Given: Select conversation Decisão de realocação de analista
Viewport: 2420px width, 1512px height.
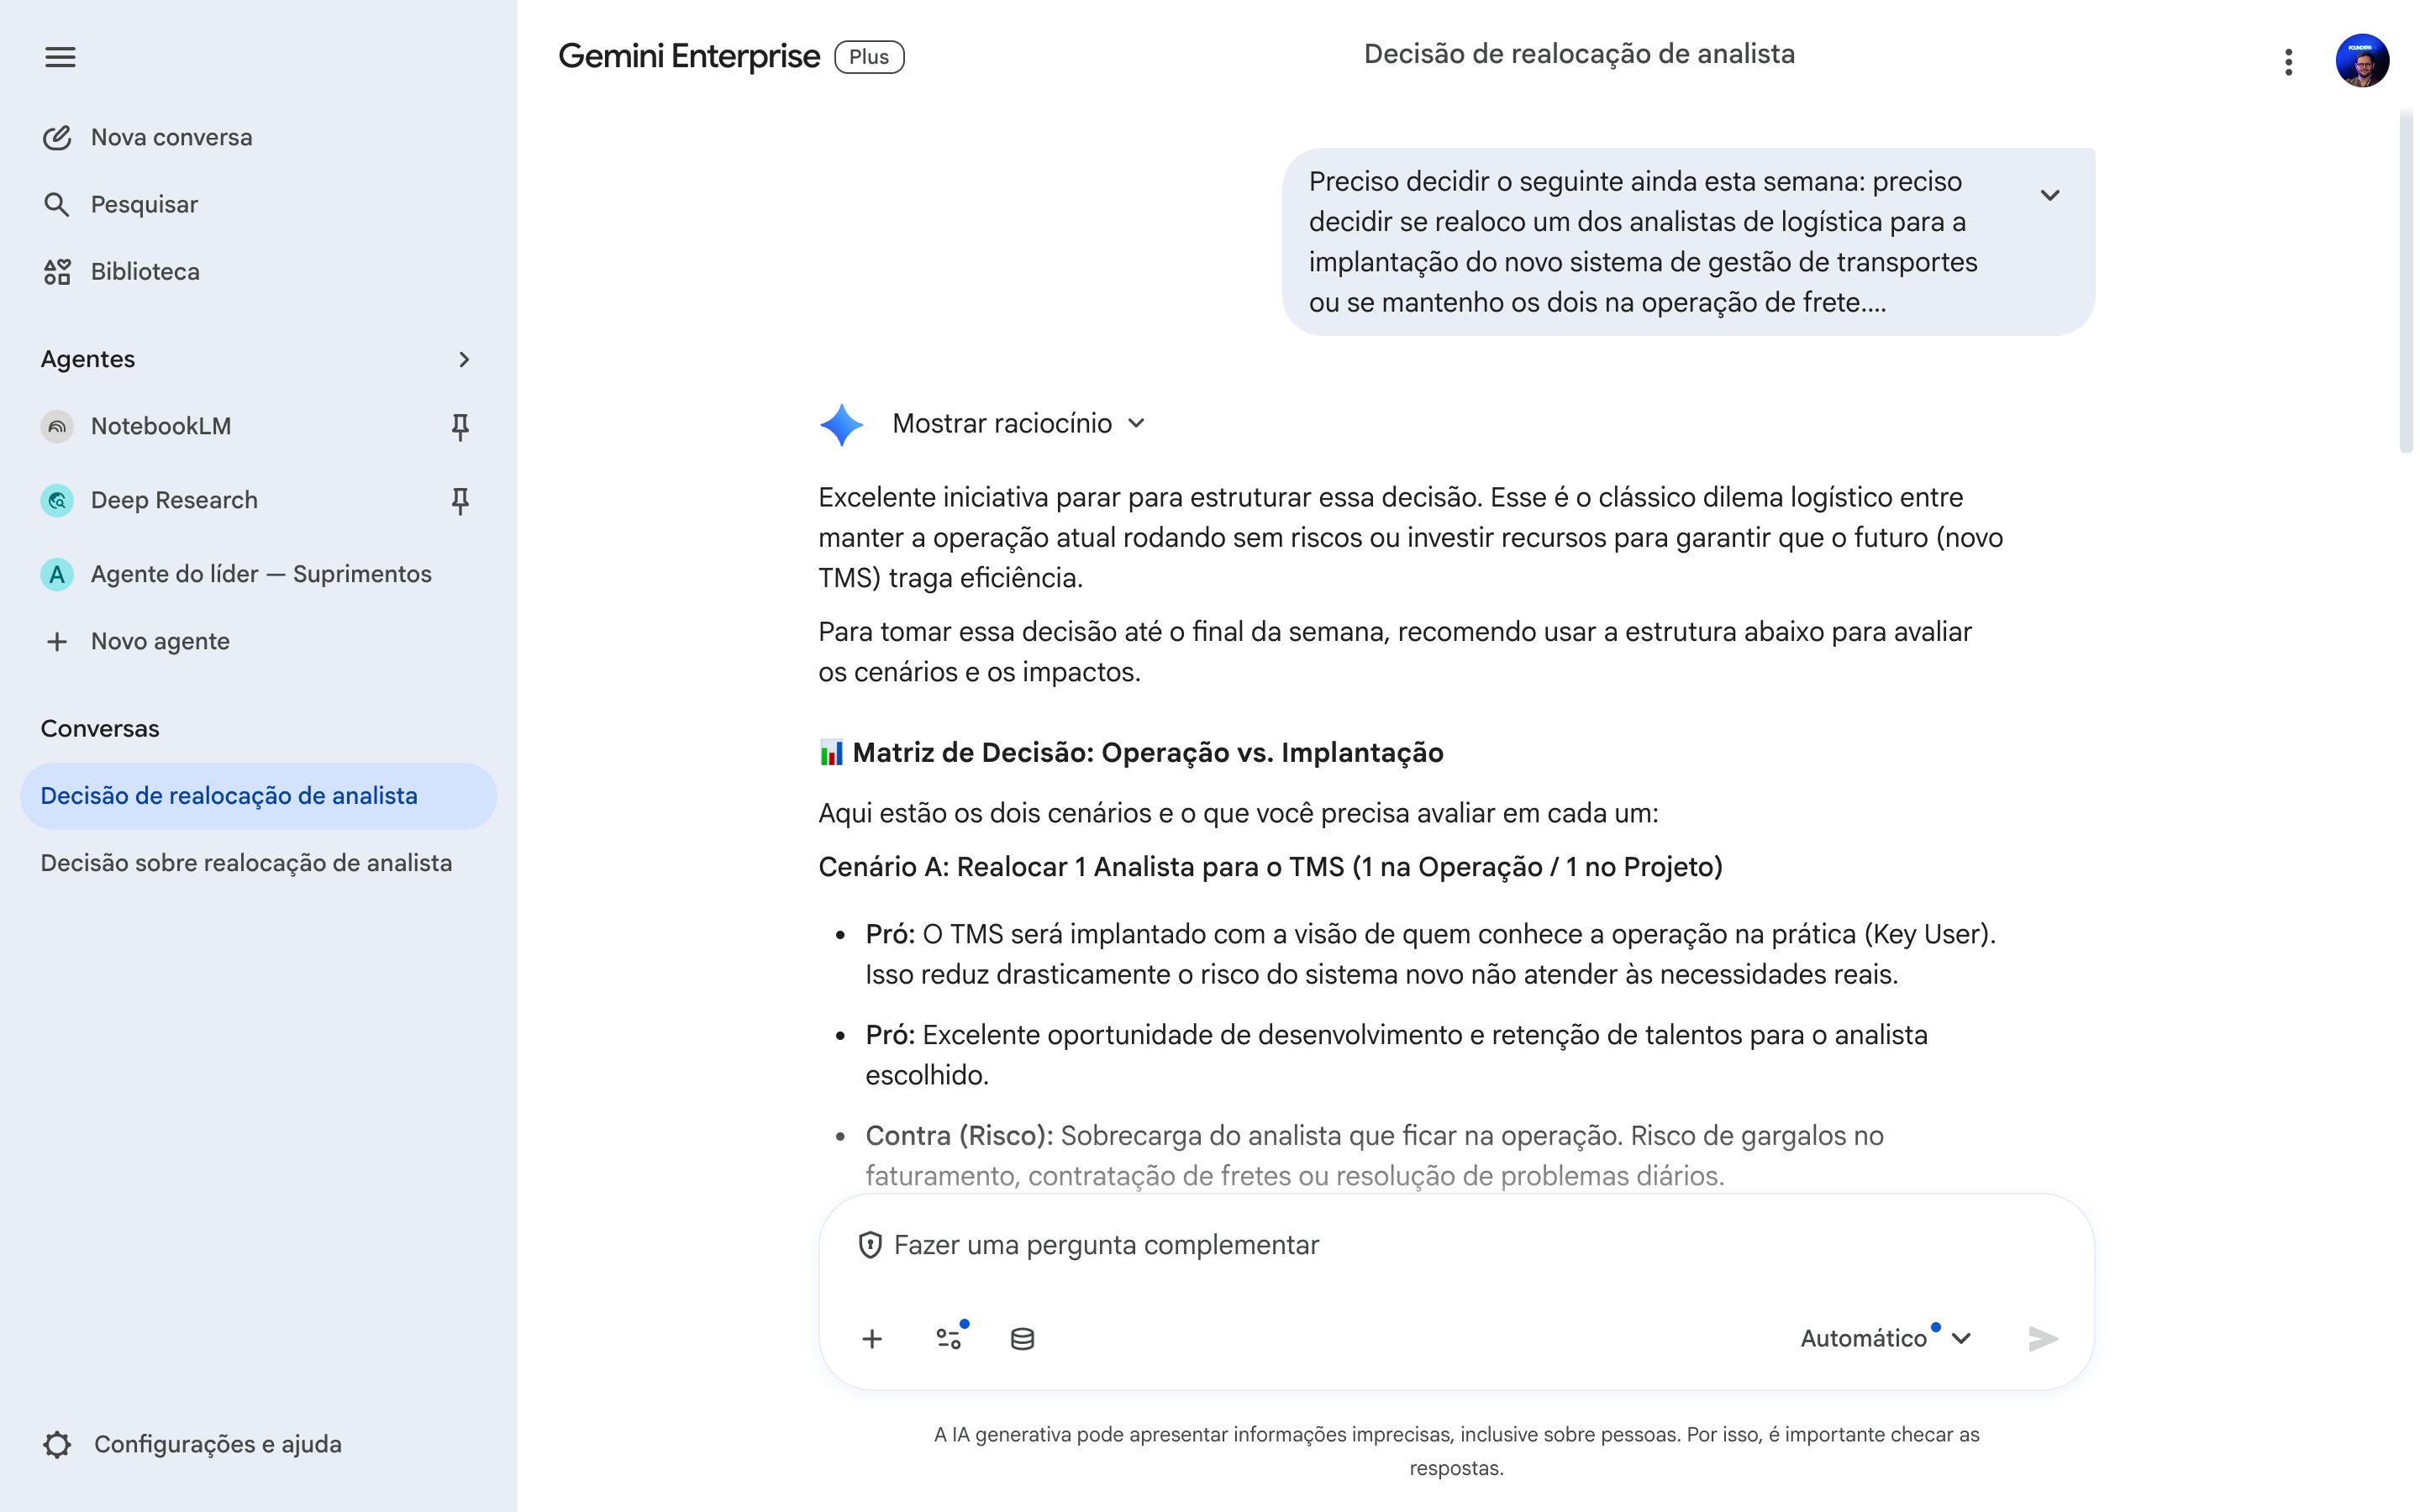Looking at the screenshot, I should (258, 796).
